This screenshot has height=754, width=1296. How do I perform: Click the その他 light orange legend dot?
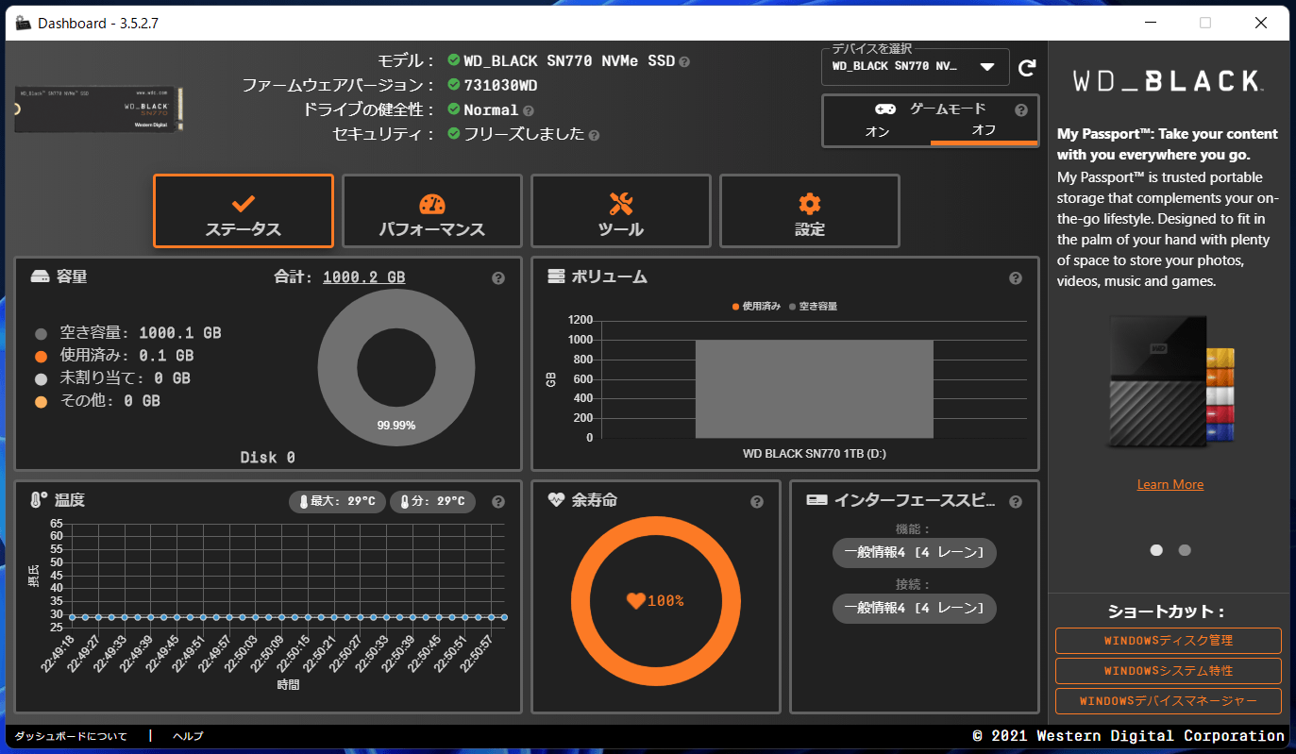coord(41,402)
